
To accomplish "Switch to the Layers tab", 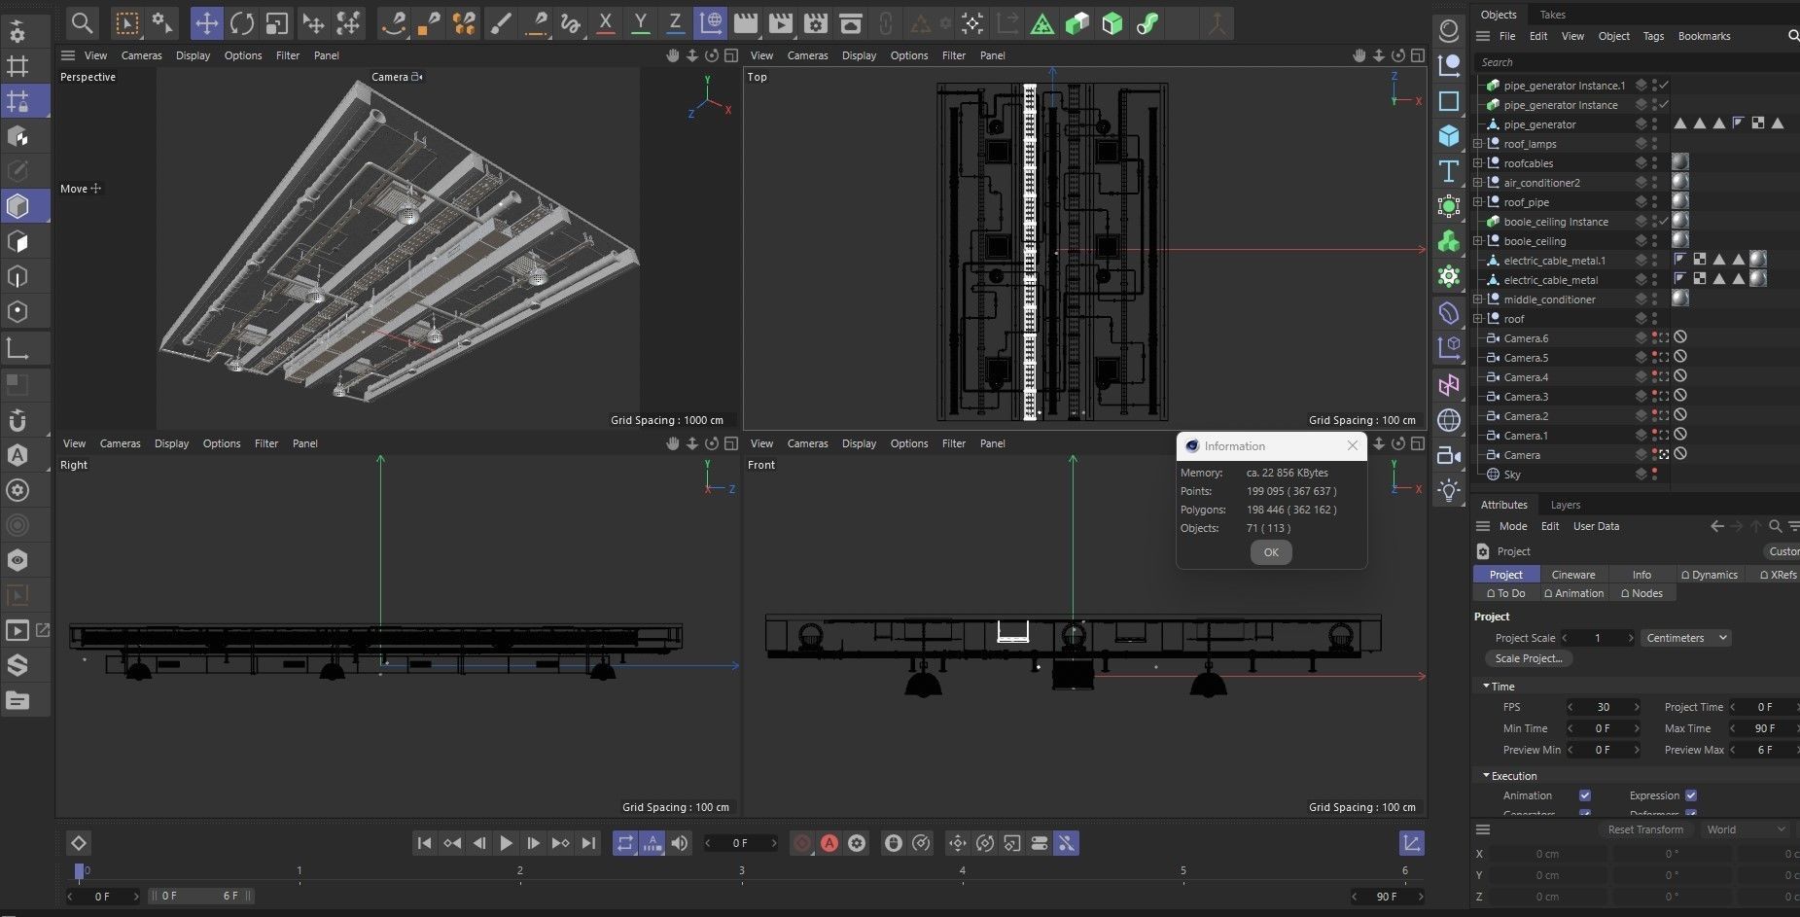I will click(1566, 505).
